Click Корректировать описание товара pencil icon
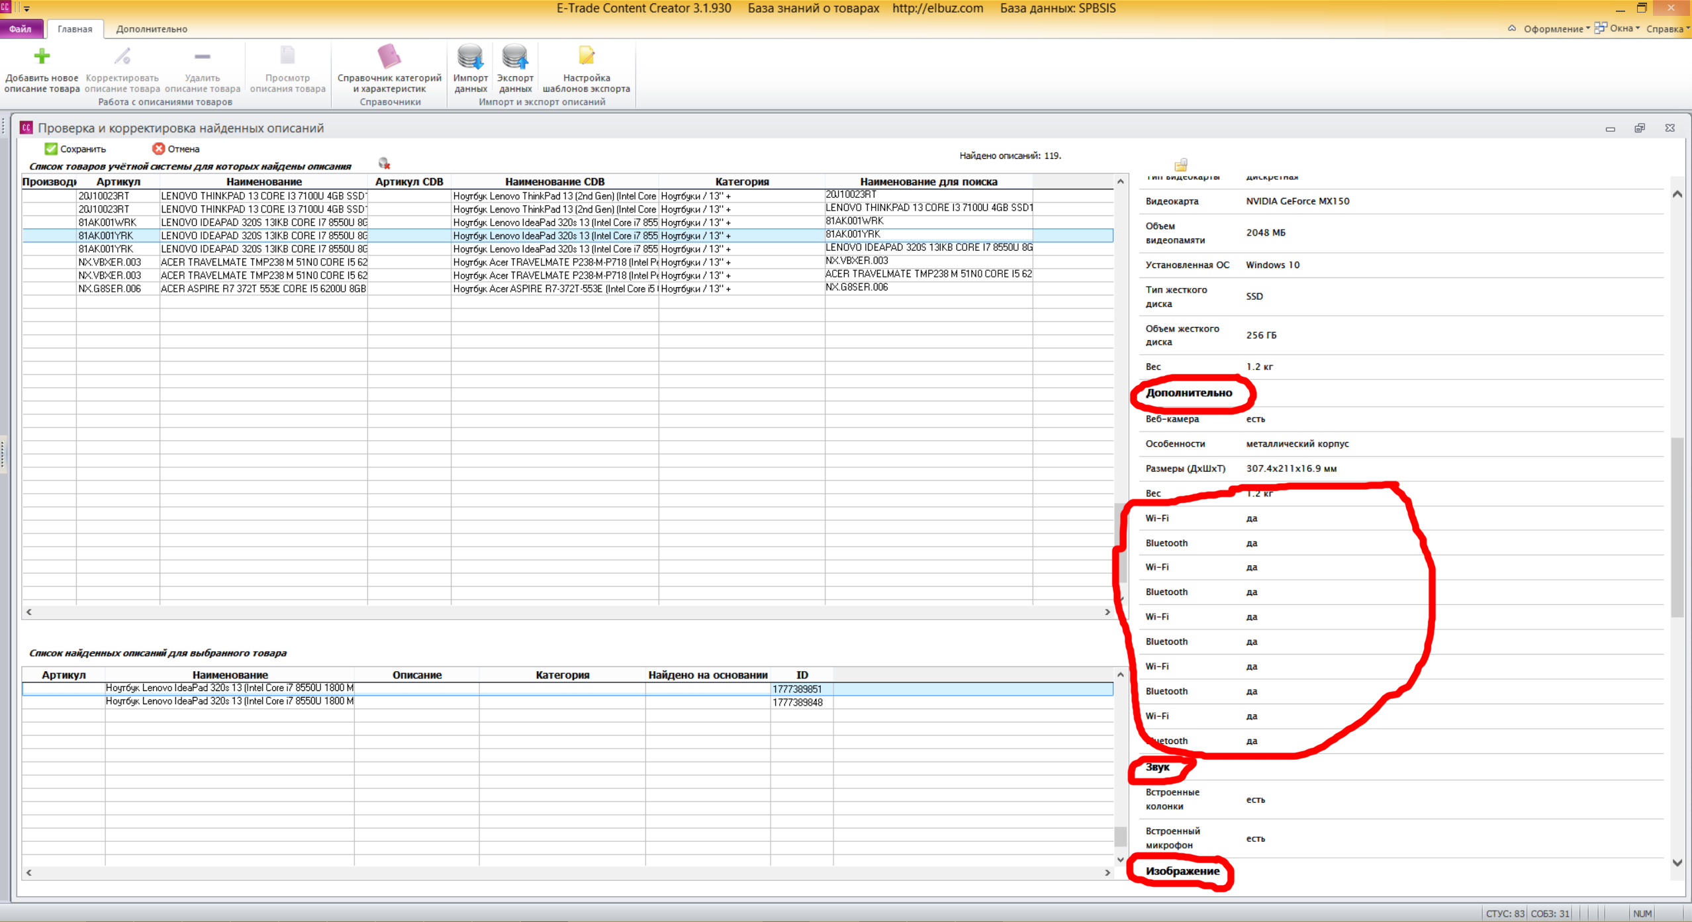The image size is (1692, 922). [122, 56]
